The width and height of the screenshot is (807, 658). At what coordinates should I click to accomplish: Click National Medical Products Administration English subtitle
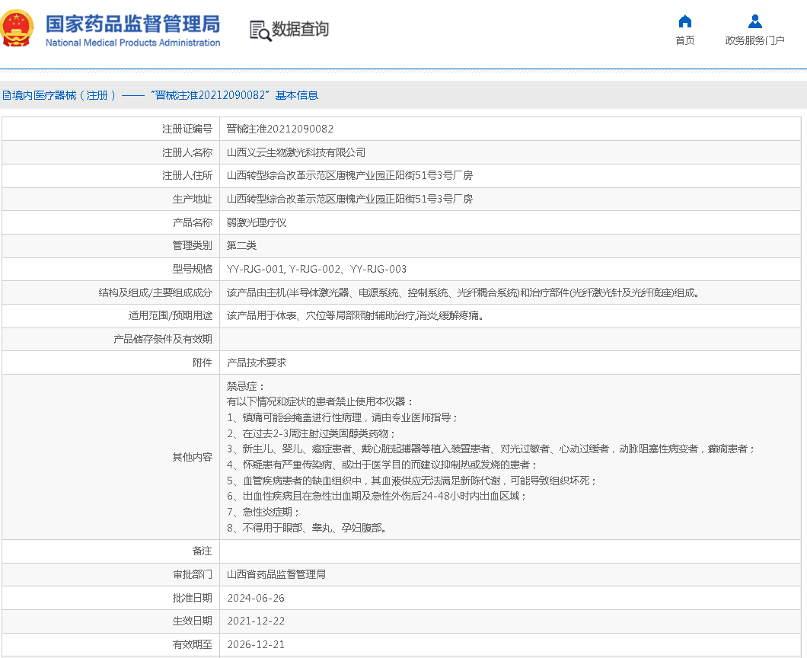pyautogui.click(x=132, y=43)
